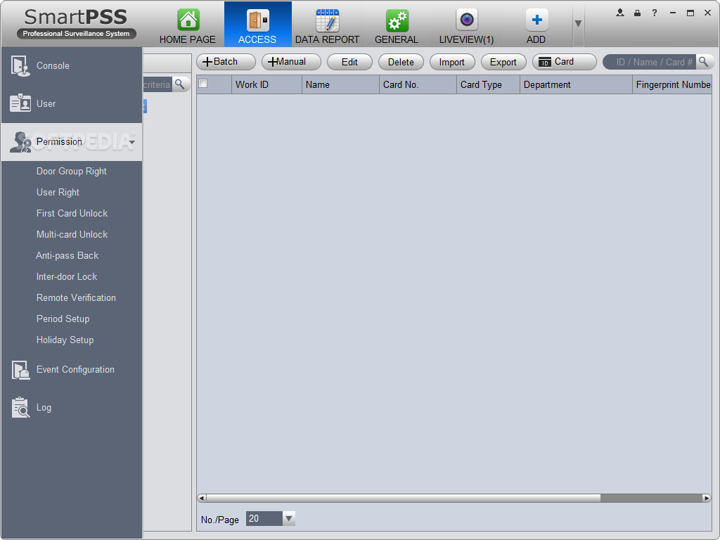
Task: Click the Delete button
Action: click(x=401, y=62)
